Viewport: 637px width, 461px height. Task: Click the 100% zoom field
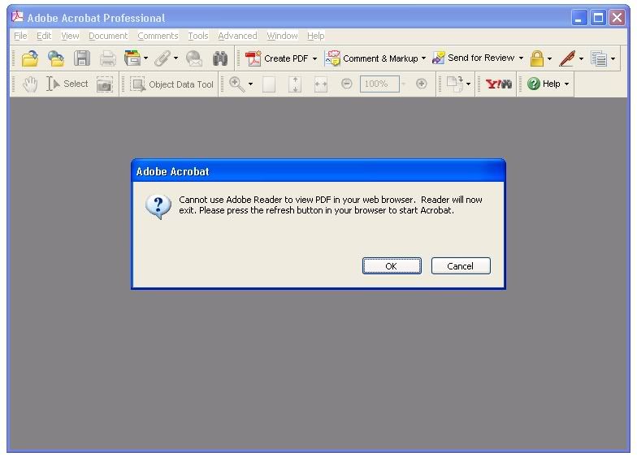[x=379, y=84]
